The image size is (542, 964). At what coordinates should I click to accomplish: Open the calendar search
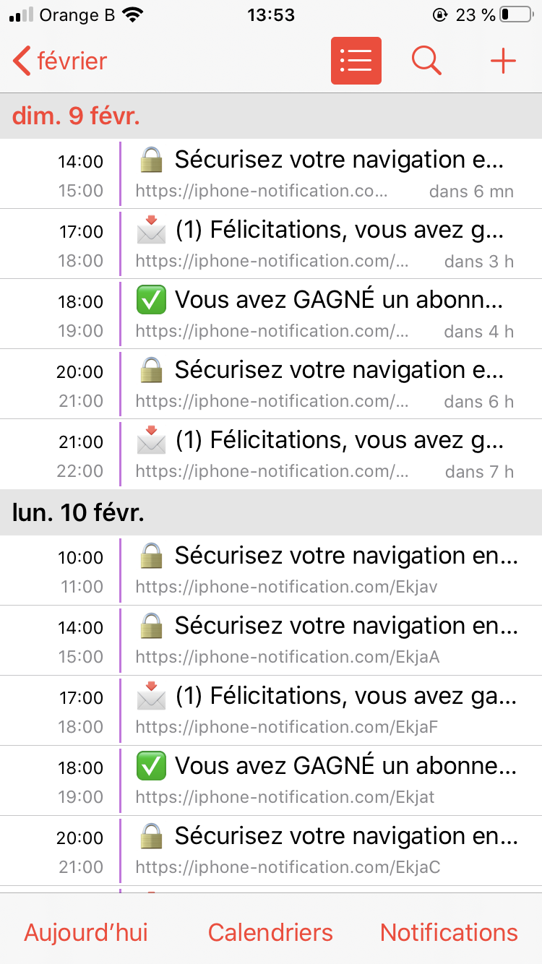426,61
